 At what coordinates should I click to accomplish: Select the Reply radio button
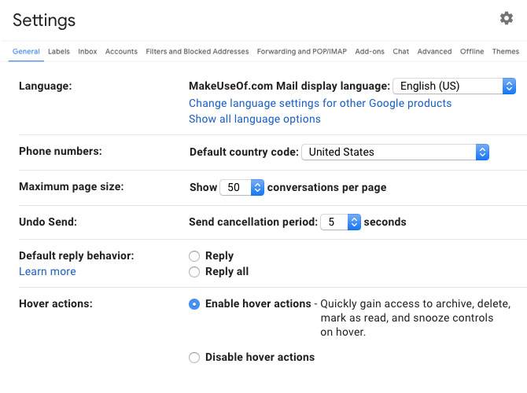pos(194,255)
